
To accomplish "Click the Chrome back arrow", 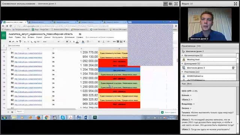I will [x=3, y=26].
